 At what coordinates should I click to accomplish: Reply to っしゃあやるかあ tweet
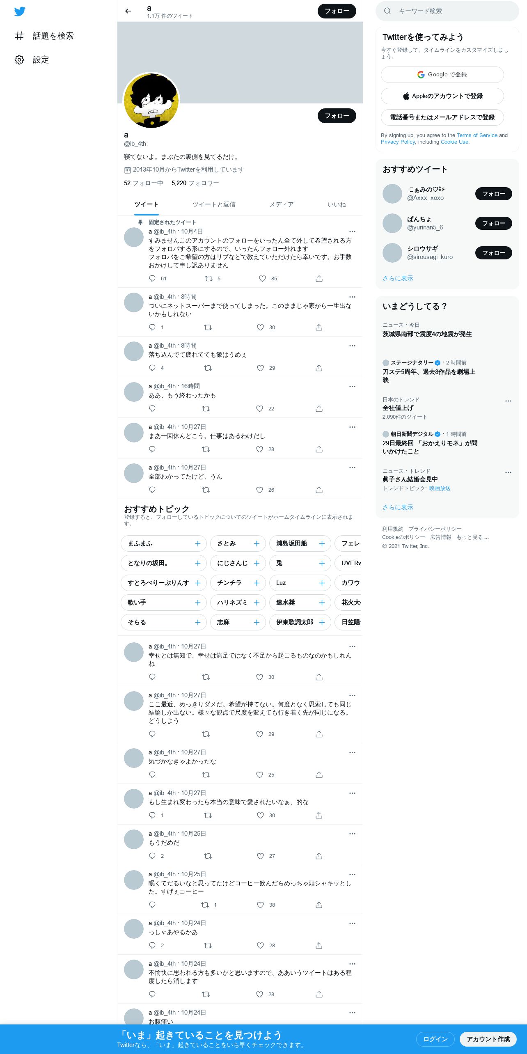(x=152, y=945)
